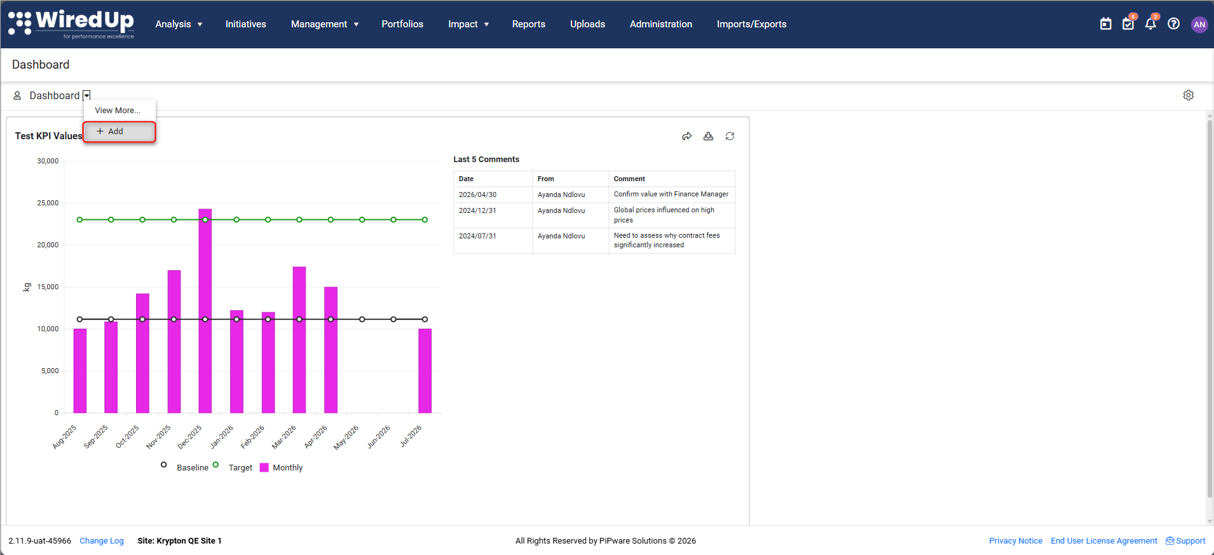The image size is (1214, 555).
Task: Open dashboard settings gear
Action: tap(1189, 95)
